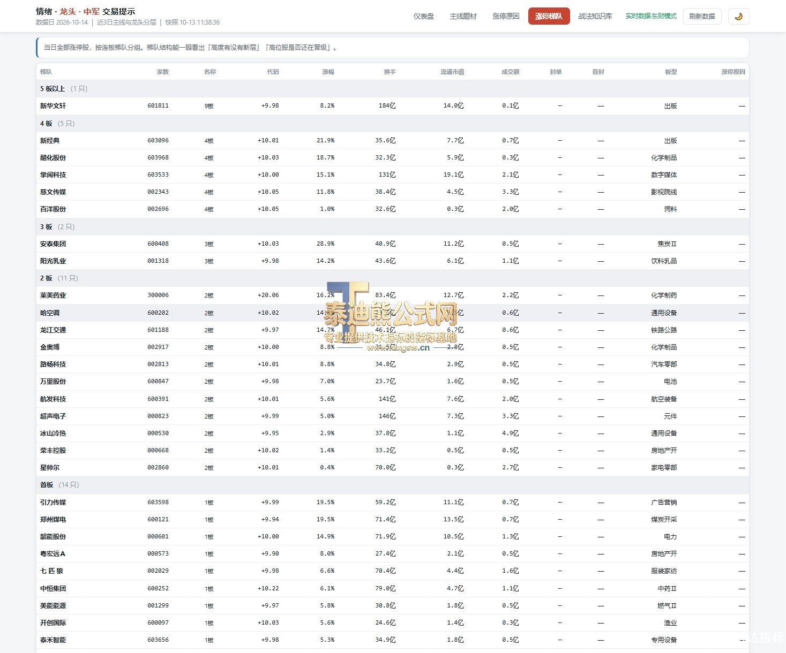Open the 韶能股份 stock name

pyautogui.click(x=53, y=537)
